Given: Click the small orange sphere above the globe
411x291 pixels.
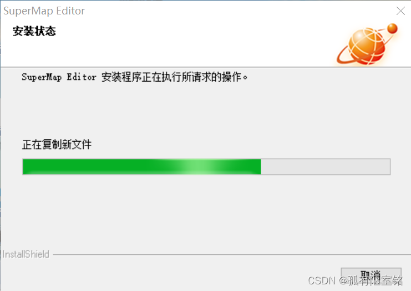Looking at the screenshot, I should pos(392,28).
